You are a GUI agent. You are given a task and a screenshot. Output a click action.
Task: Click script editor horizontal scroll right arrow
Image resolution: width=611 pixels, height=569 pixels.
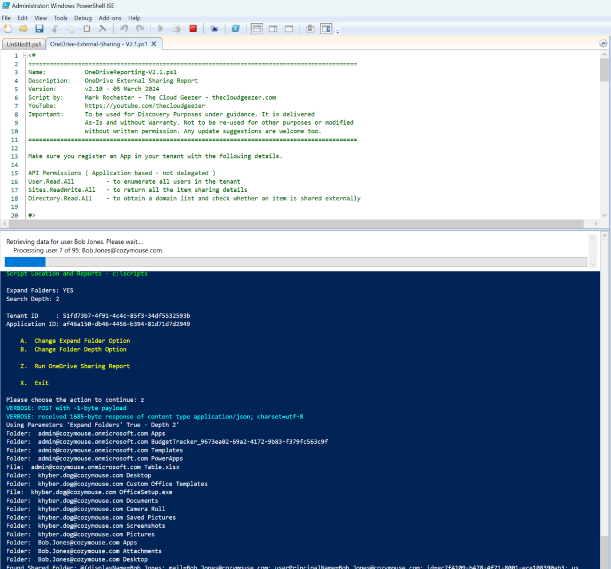click(x=596, y=224)
